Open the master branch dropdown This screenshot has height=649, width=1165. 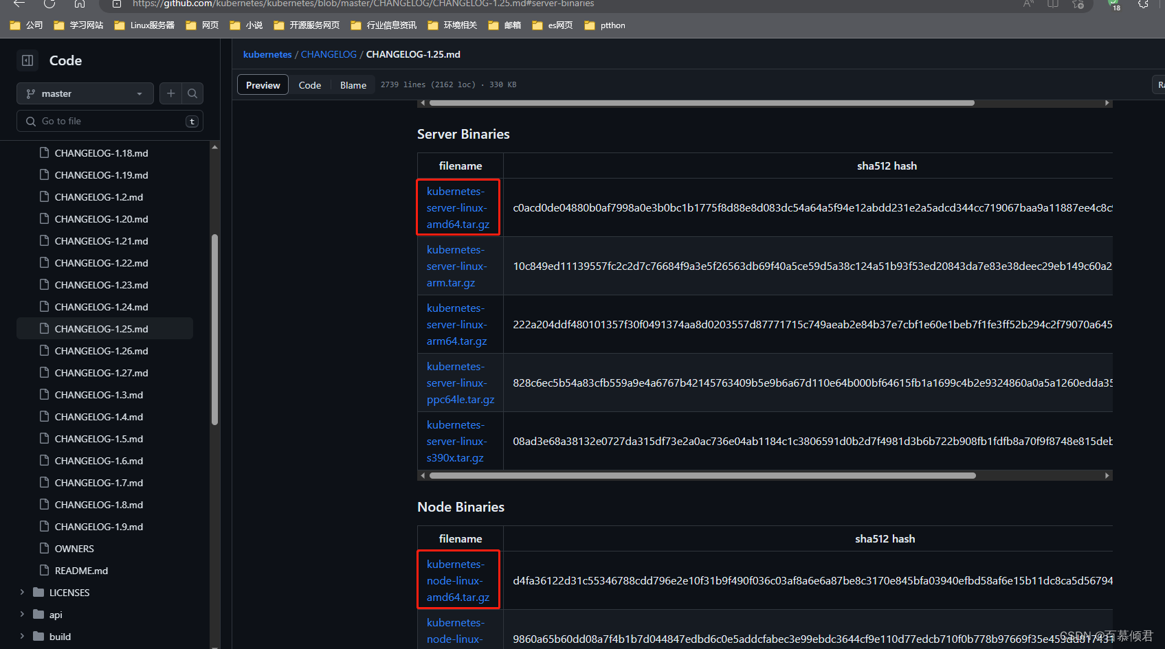tap(85, 93)
